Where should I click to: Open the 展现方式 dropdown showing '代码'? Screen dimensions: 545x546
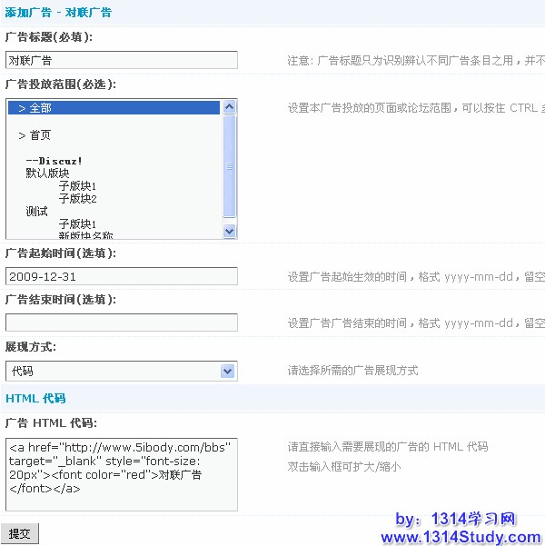tap(121, 371)
